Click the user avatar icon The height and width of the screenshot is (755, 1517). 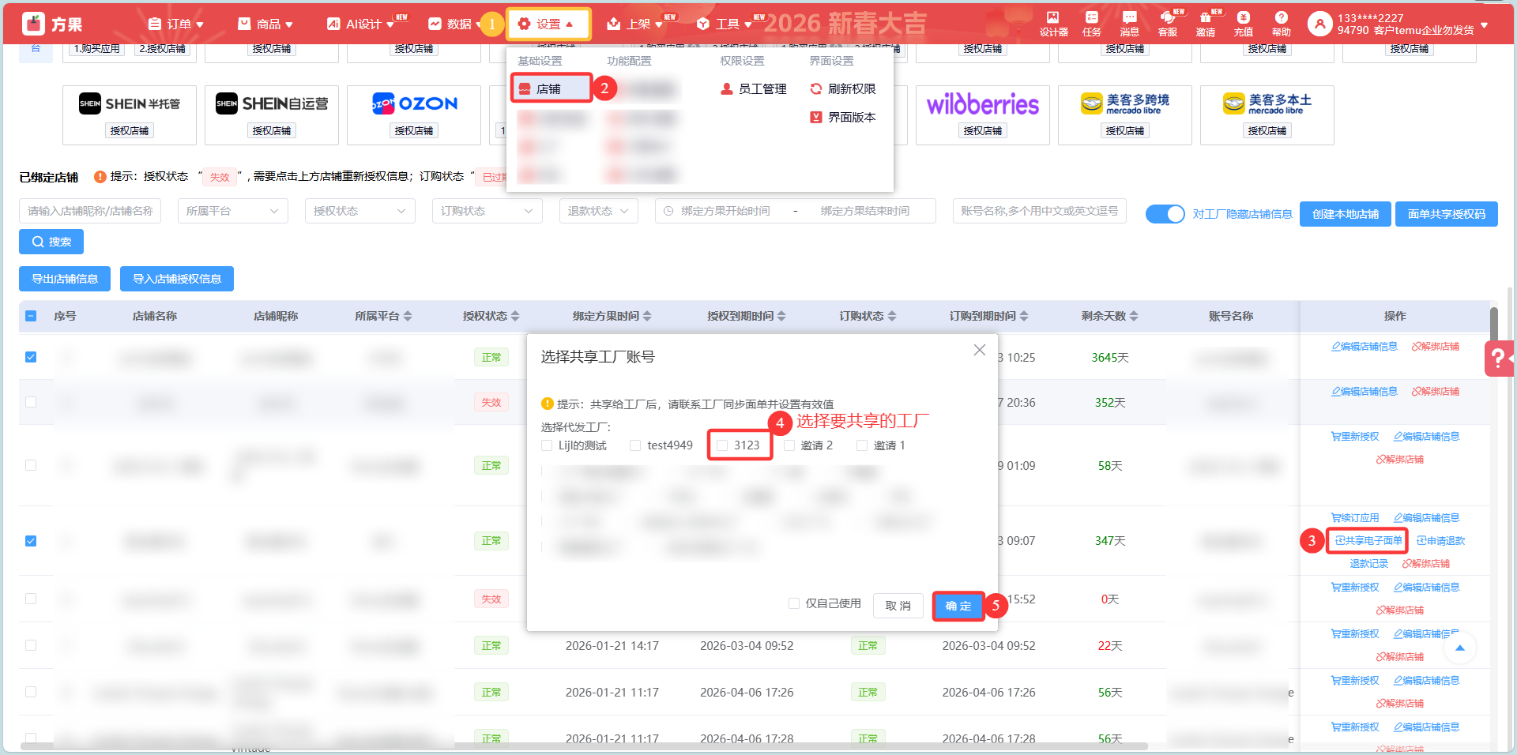point(1319,24)
